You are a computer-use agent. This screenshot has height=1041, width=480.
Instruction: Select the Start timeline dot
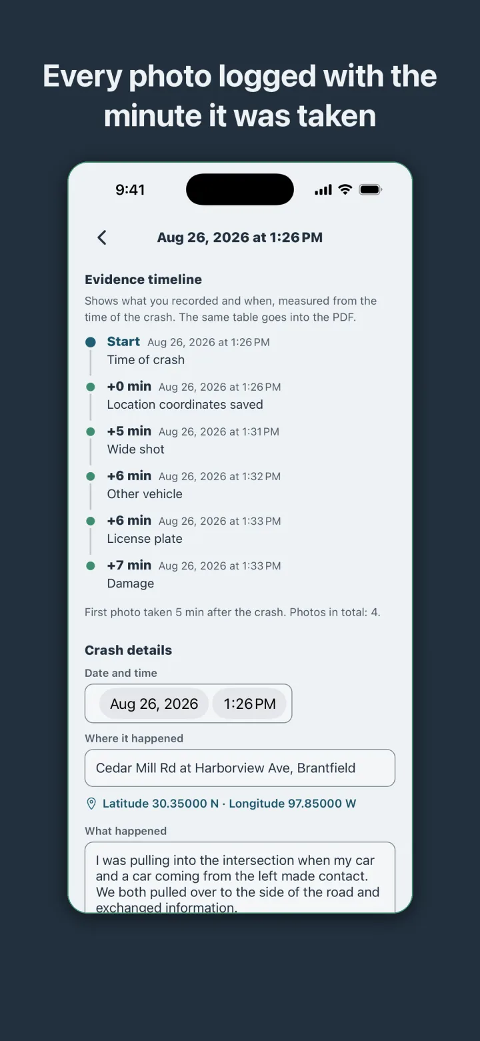(x=91, y=342)
